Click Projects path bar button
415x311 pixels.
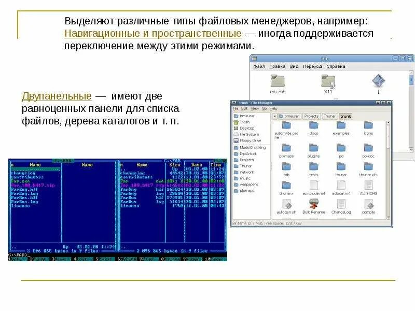311,116
